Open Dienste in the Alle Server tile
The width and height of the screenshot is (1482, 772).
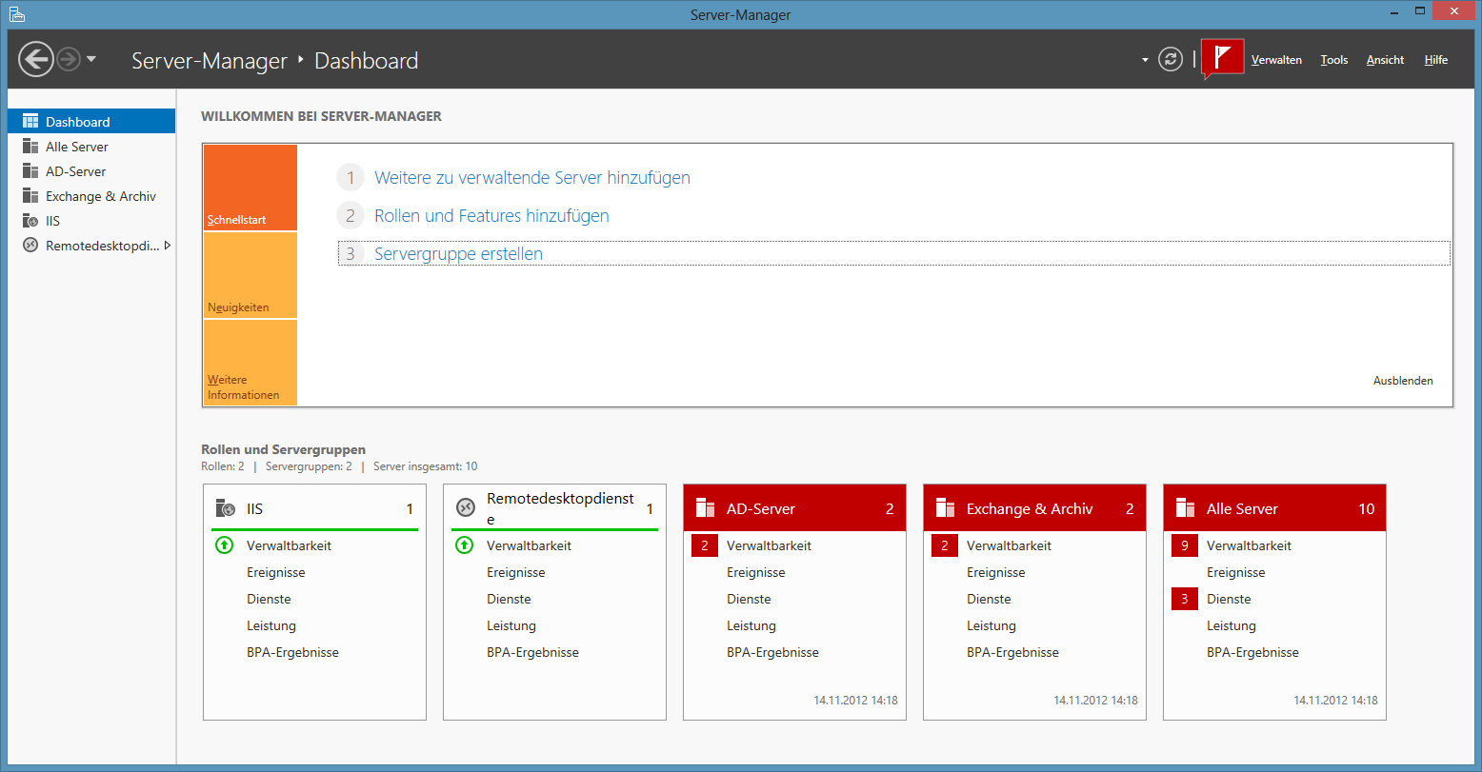click(x=1229, y=599)
